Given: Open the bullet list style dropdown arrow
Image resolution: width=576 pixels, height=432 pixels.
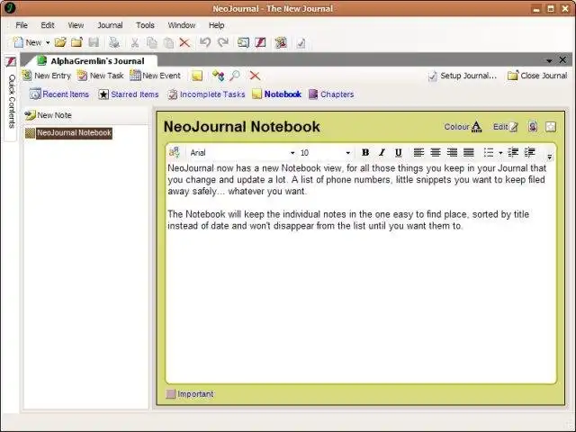Looking at the screenshot, I should coord(500,153).
